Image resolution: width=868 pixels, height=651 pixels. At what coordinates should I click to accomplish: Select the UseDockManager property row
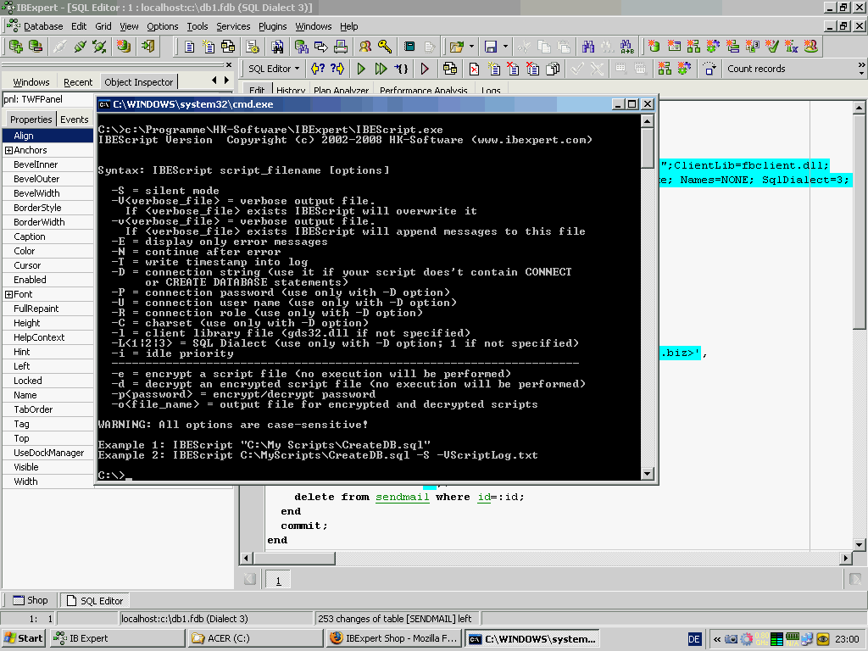click(48, 453)
